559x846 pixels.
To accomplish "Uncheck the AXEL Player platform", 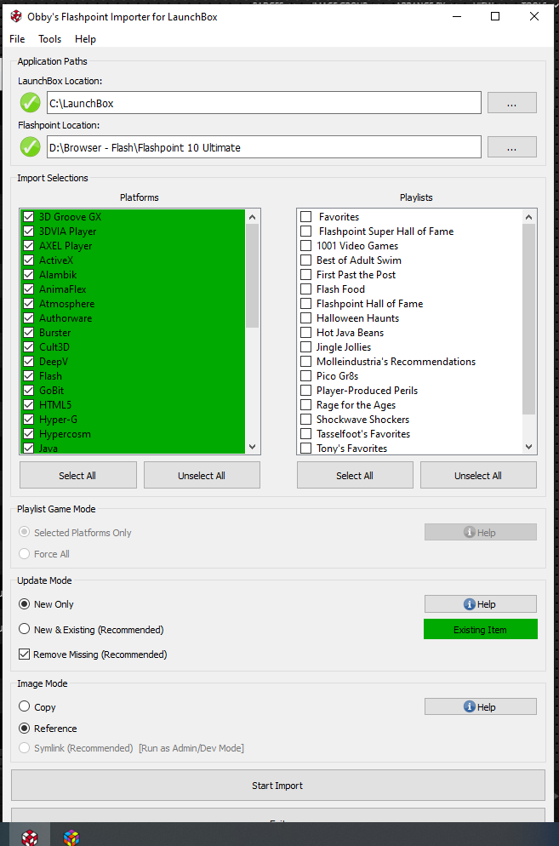I will point(29,246).
